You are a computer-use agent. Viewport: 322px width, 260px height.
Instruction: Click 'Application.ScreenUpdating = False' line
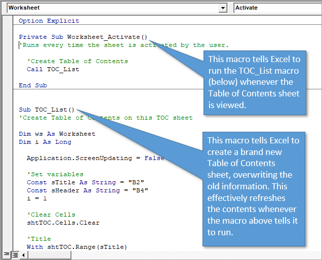tap(96, 158)
